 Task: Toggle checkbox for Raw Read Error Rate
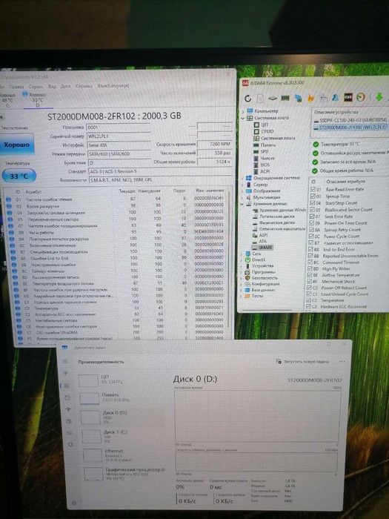coord(312,189)
